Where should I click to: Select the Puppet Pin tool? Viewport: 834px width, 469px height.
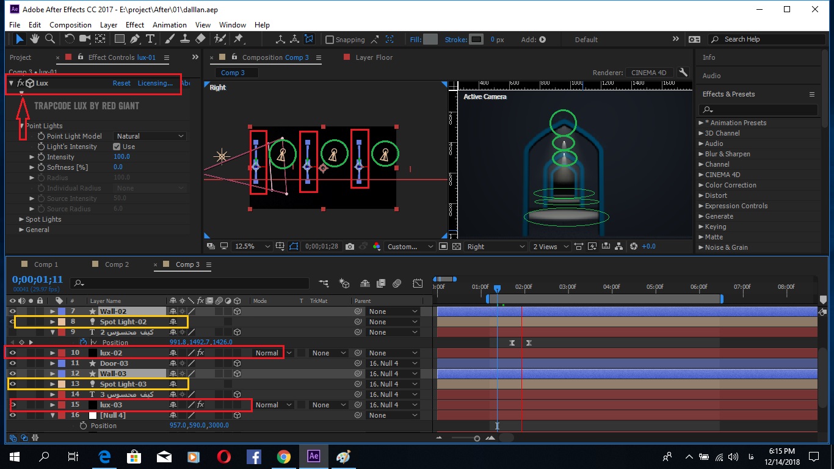click(239, 39)
